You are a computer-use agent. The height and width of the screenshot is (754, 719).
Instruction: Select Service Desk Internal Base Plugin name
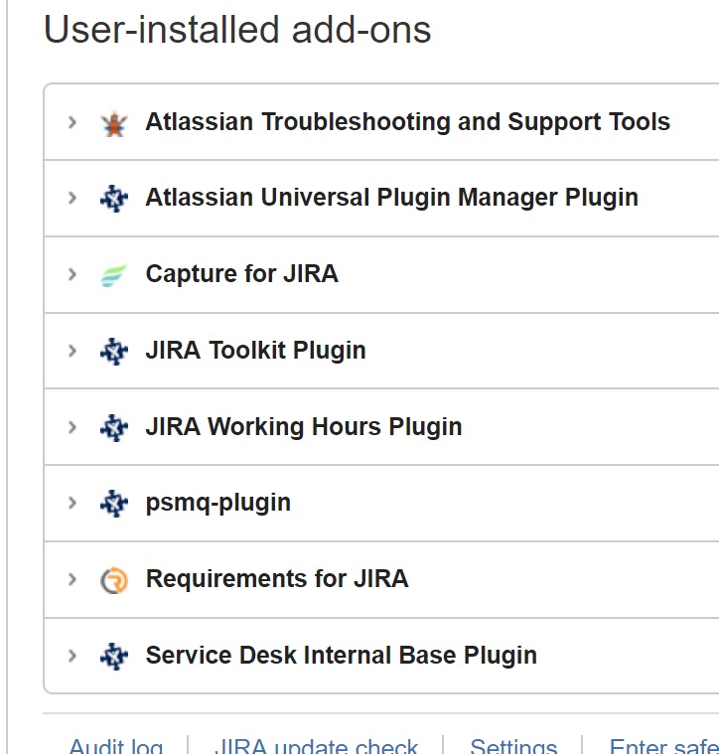(342, 655)
